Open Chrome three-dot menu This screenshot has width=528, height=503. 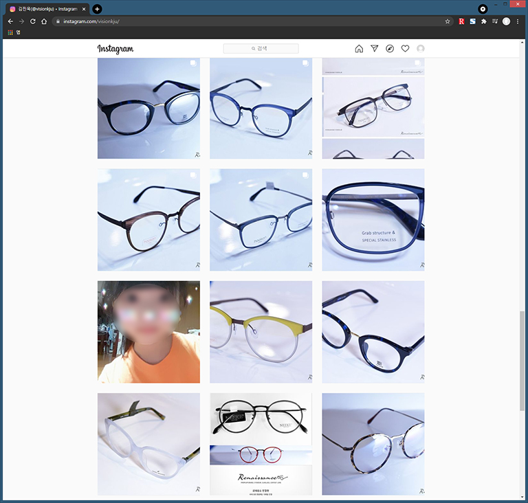518,21
